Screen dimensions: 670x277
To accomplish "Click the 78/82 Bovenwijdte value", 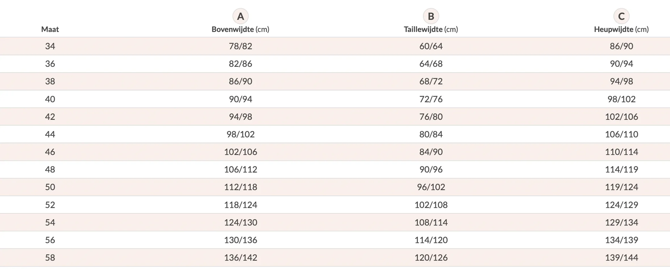I will point(240,46).
